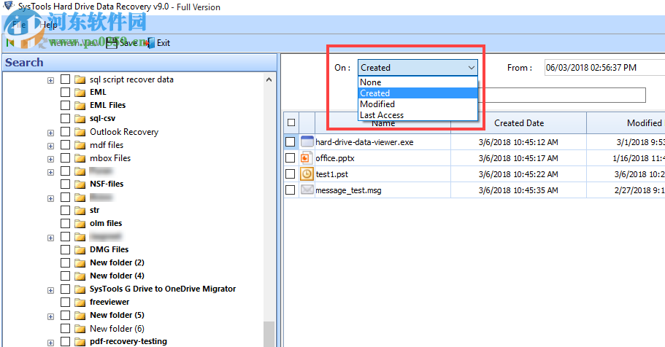Click the sql-csv folder icon
Image resolution: width=665 pixels, height=347 pixels.
[80, 119]
